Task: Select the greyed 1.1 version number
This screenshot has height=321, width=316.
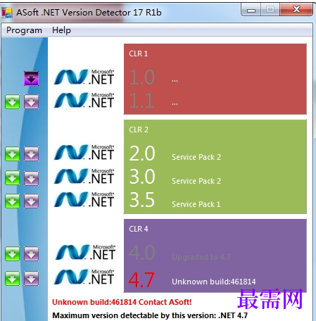Action: [142, 101]
